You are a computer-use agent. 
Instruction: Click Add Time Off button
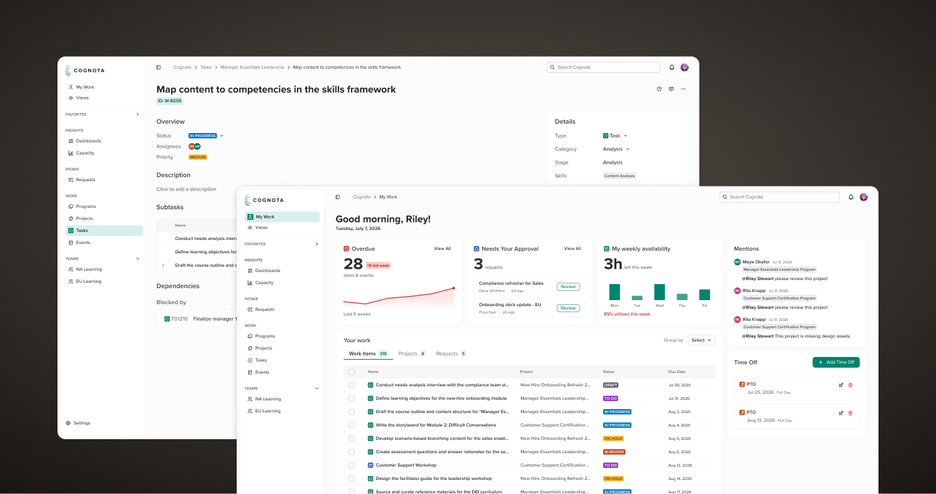(x=836, y=362)
